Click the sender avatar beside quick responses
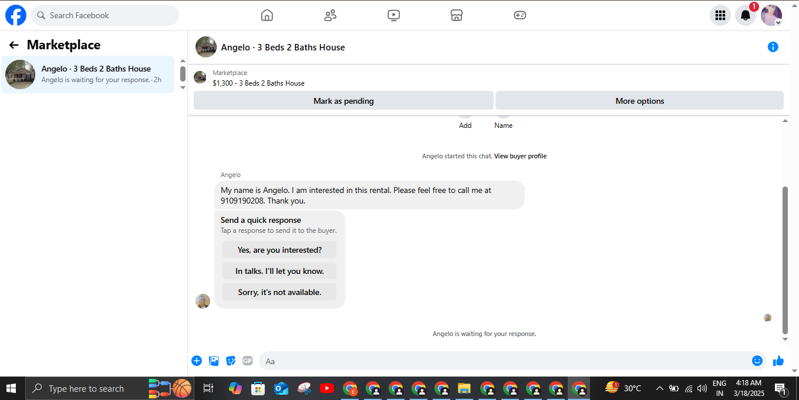Image resolution: width=799 pixels, height=400 pixels. pyautogui.click(x=203, y=301)
